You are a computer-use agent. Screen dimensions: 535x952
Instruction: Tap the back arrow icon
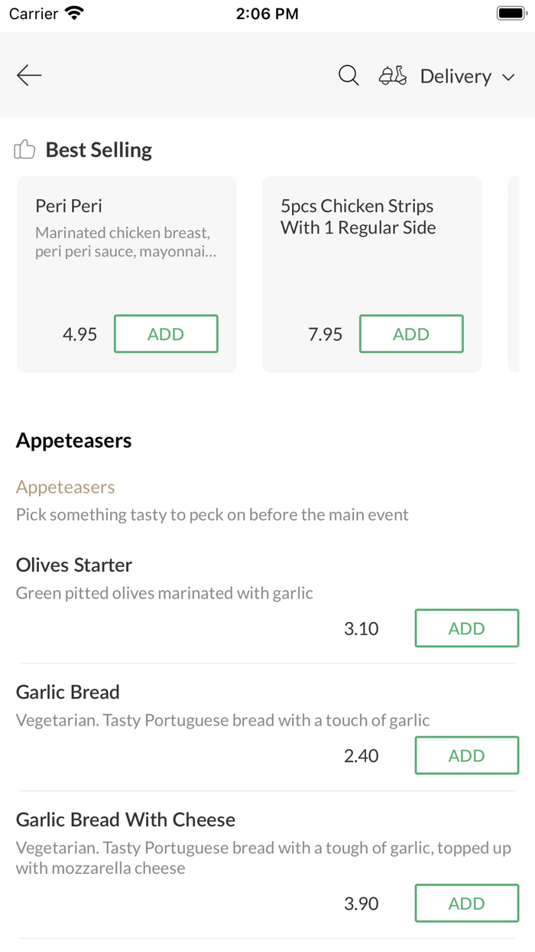(x=29, y=75)
